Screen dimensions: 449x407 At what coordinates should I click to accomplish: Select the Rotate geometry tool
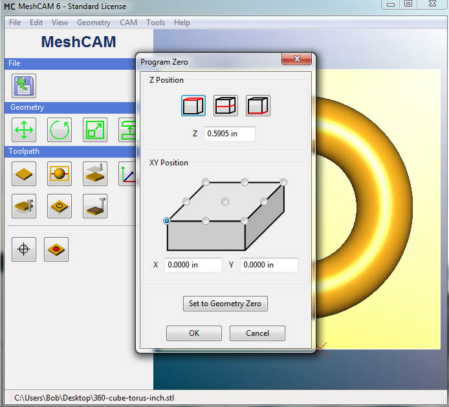[x=60, y=130]
